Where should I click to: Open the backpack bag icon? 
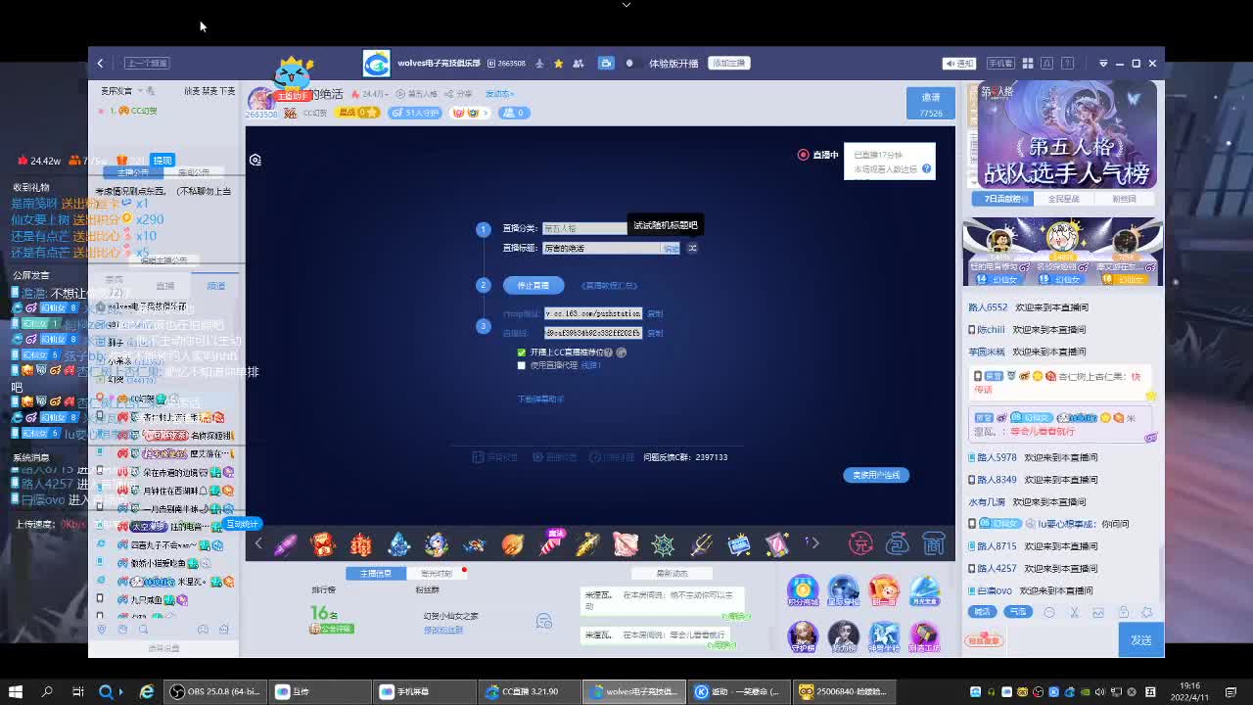[898, 542]
